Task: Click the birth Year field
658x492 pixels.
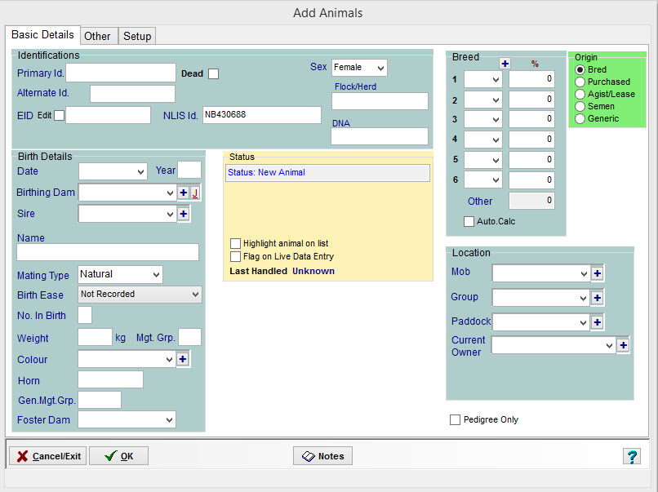Action: (189, 171)
